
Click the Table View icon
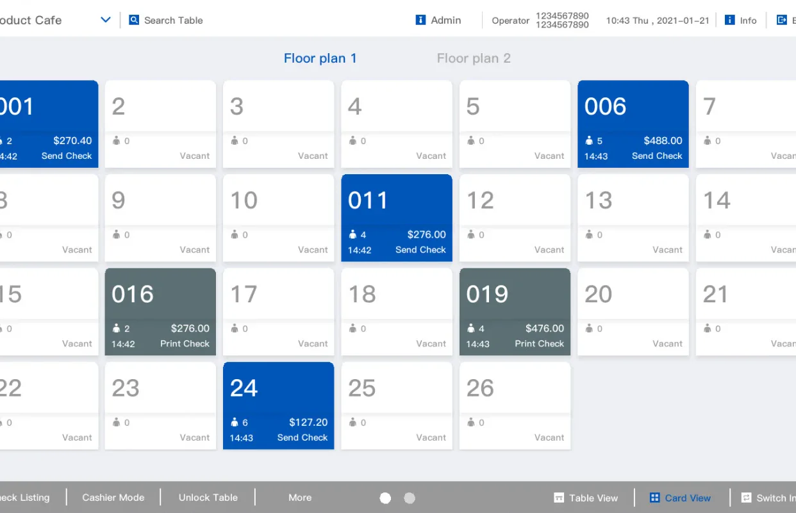pos(559,498)
